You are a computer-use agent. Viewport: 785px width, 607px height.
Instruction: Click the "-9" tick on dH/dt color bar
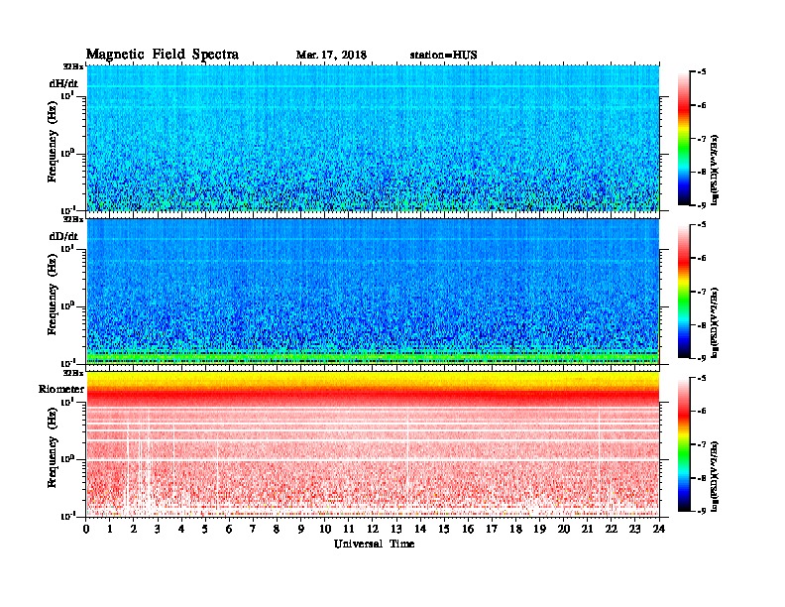point(702,205)
